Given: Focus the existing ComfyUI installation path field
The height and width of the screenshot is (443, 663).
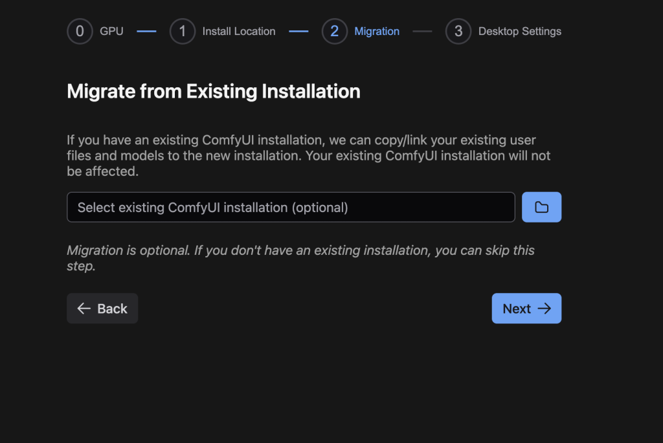Looking at the screenshot, I should (291, 207).
